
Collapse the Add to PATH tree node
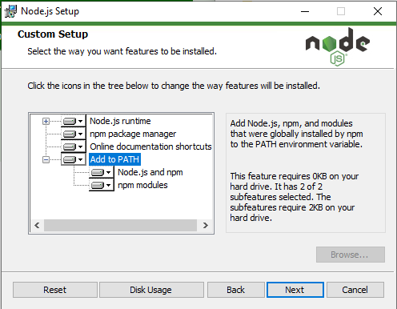click(46, 159)
